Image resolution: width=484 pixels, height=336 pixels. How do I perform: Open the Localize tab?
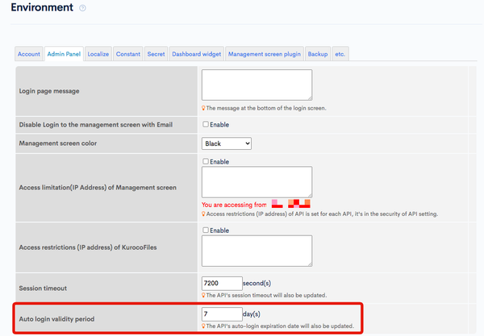tap(98, 54)
